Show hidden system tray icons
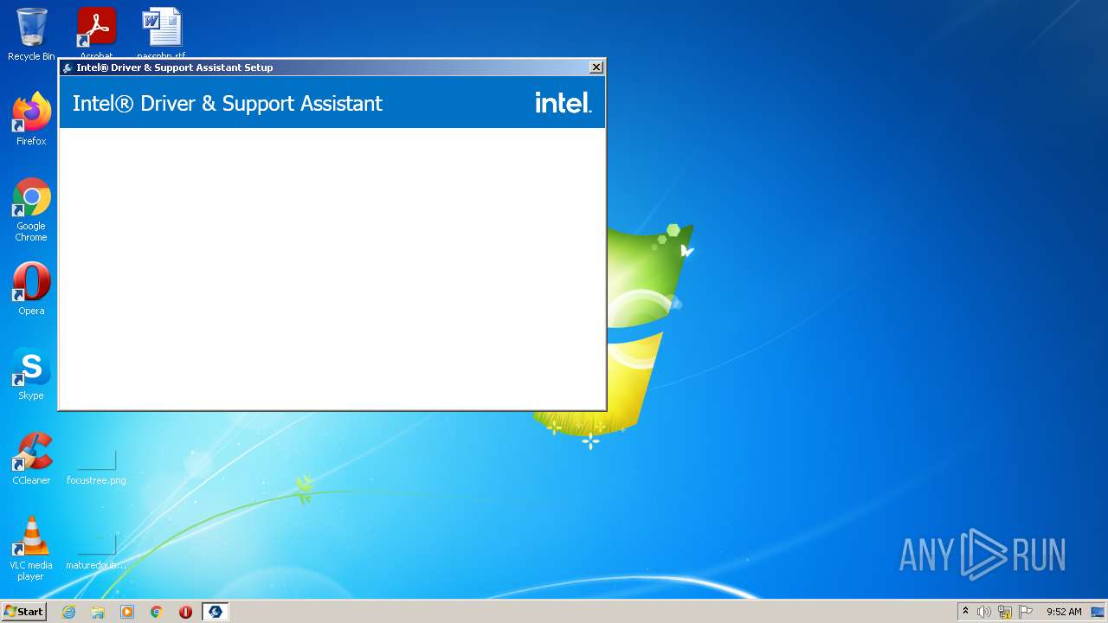 [966, 612]
